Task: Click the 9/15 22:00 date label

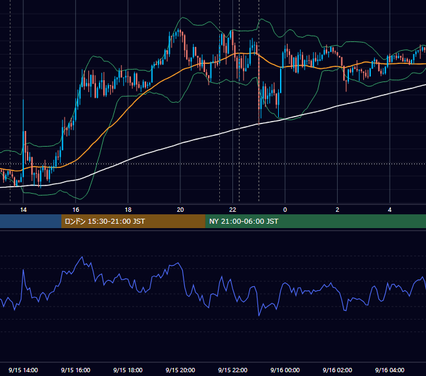Action: point(233,370)
